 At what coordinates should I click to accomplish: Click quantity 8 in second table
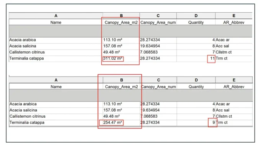tap(214, 110)
